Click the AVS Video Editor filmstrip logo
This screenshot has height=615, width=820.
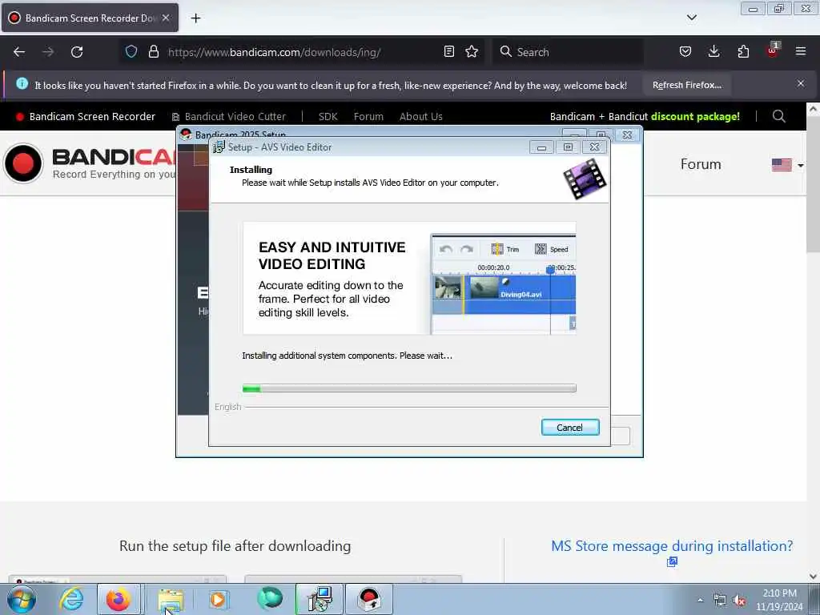click(x=585, y=179)
